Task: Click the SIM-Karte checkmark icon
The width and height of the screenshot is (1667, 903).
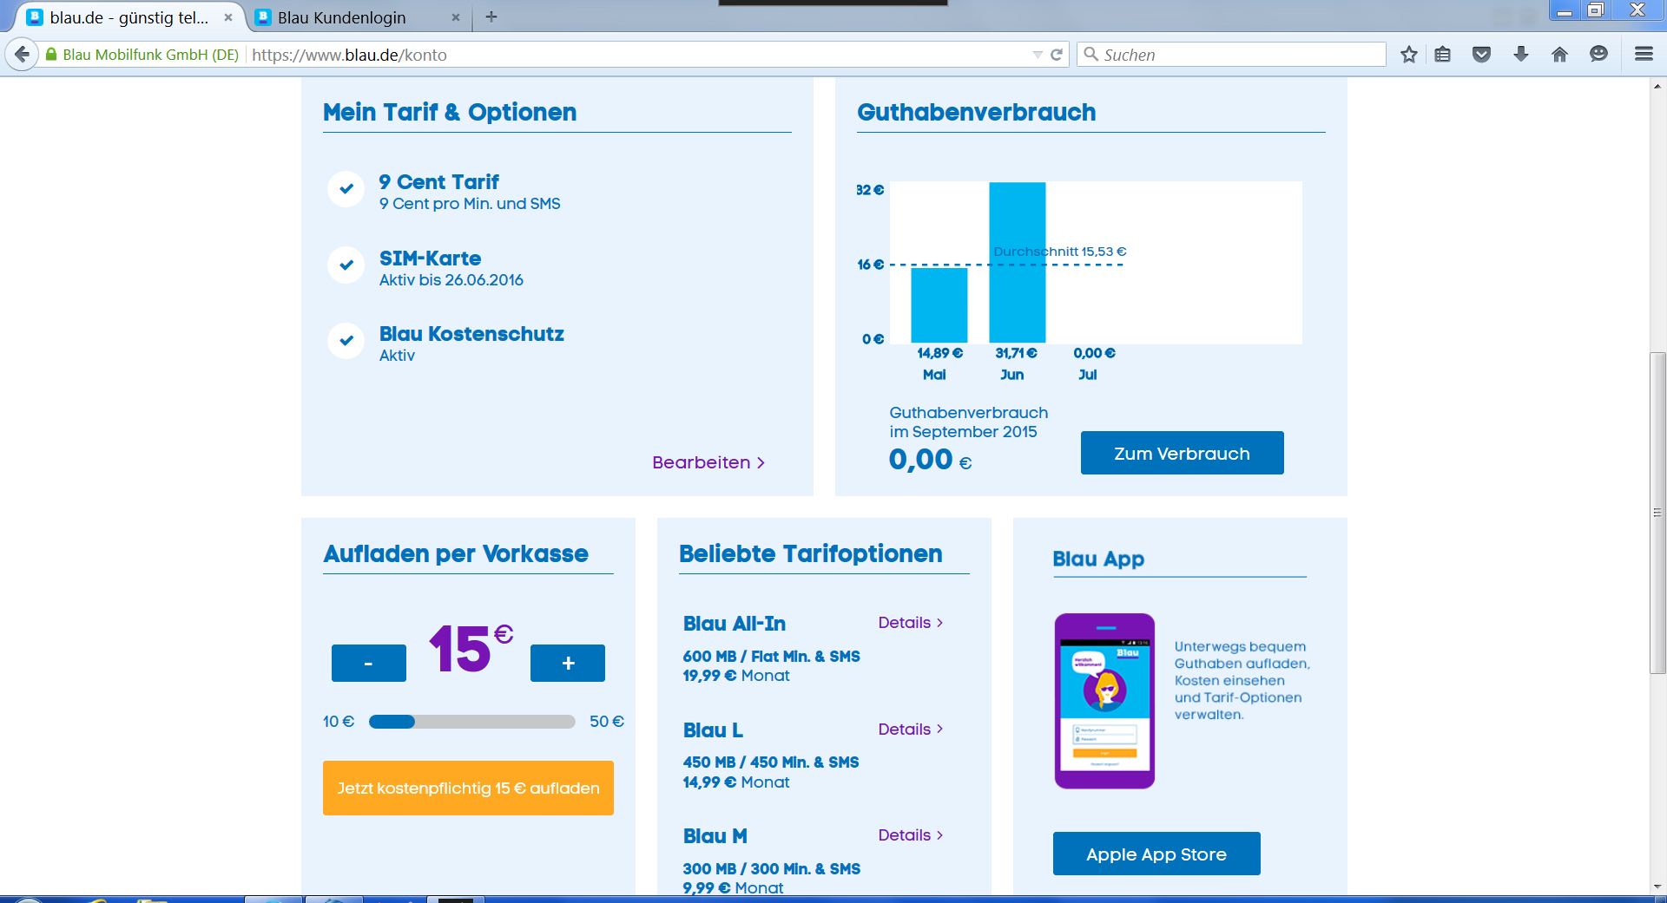Action: [x=346, y=265]
